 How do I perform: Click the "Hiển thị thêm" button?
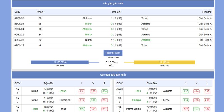(113, 53)
